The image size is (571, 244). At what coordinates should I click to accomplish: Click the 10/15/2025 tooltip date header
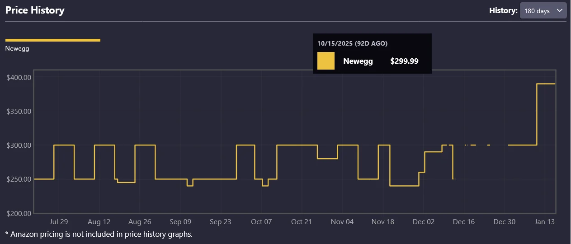coord(352,43)
